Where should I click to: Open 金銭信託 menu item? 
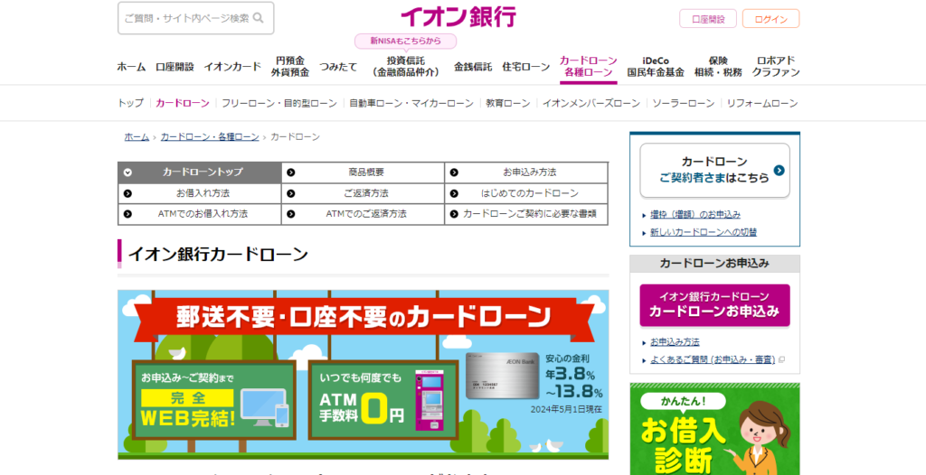point(473,67)
